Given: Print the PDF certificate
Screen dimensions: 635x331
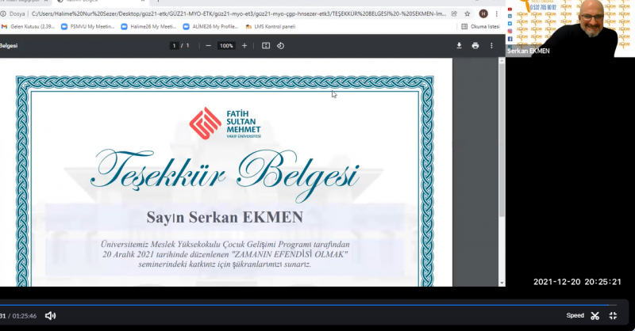Looking at the screenshot, I should 475,46.
